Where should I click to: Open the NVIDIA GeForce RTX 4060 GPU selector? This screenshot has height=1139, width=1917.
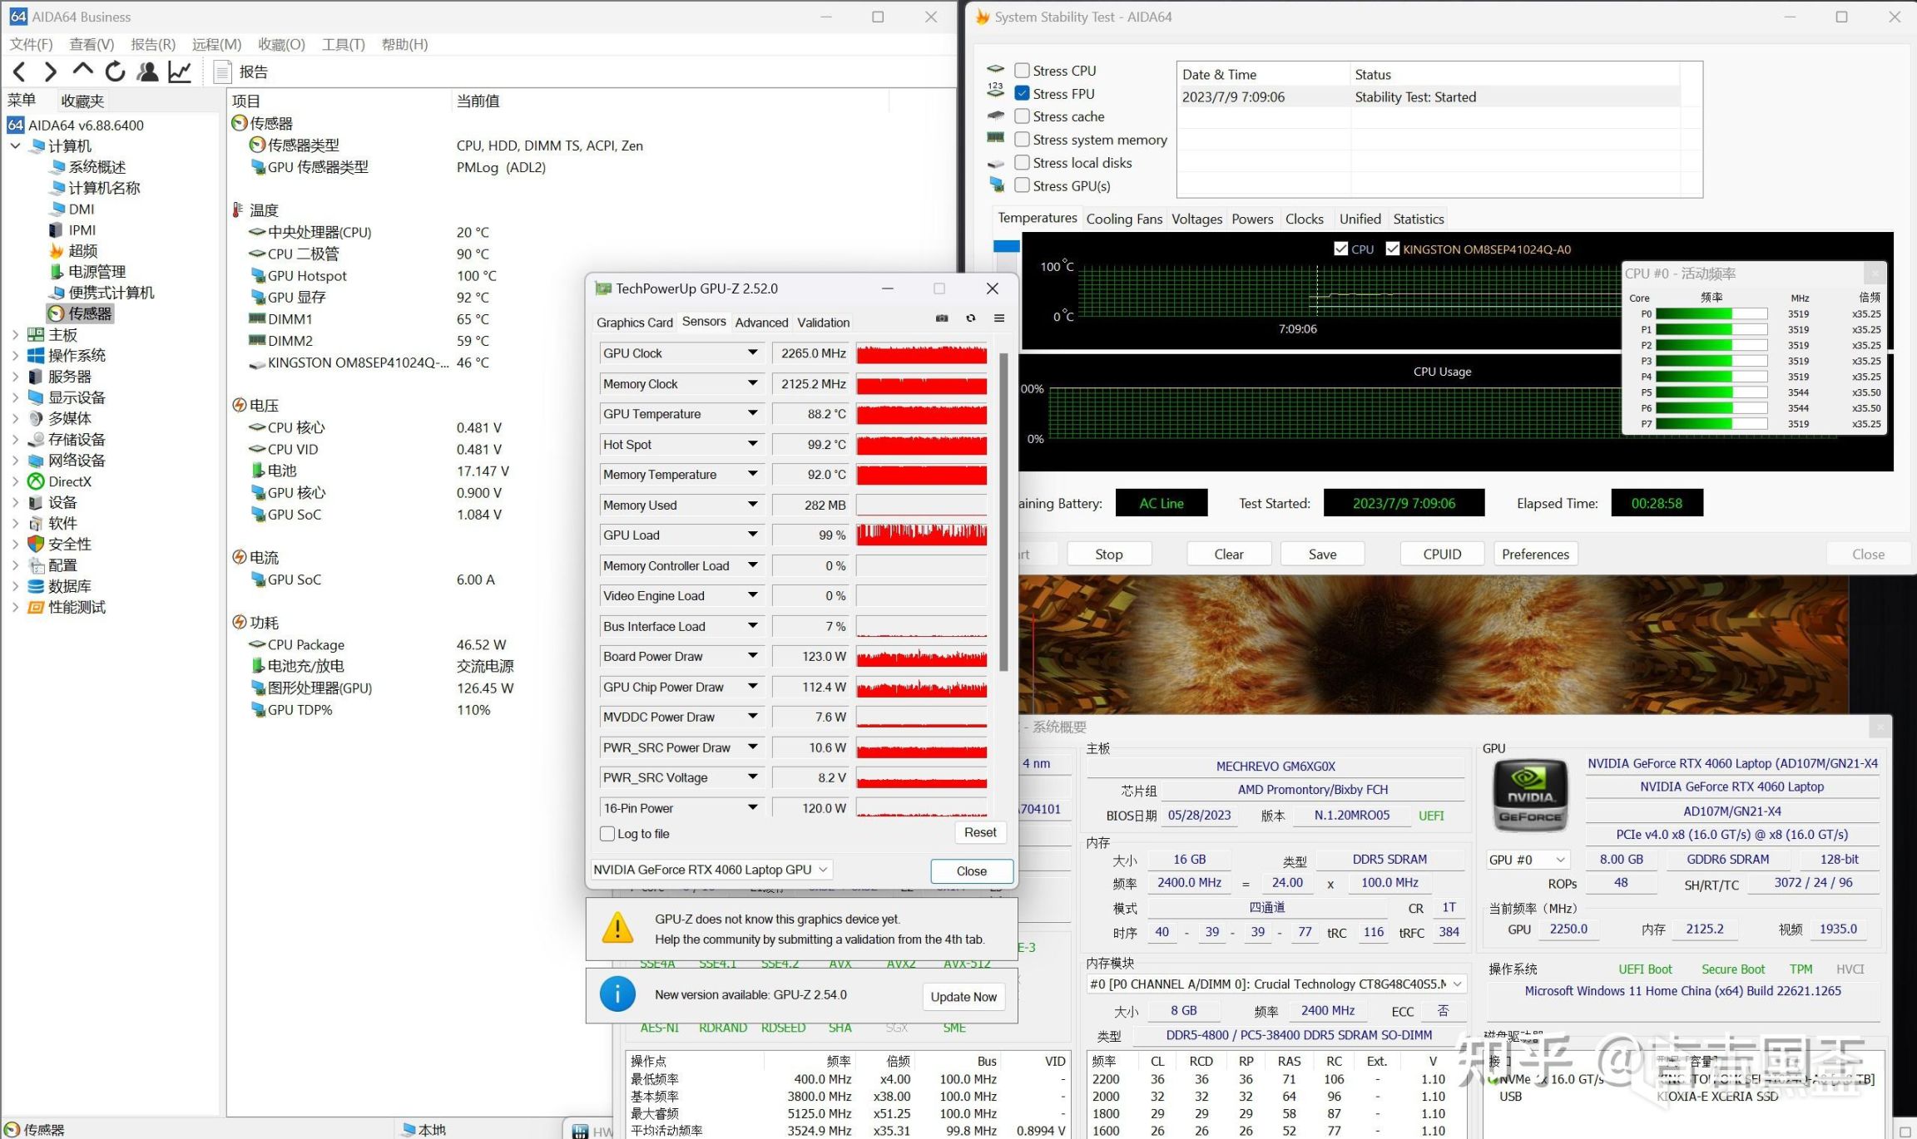click(711, 870)
